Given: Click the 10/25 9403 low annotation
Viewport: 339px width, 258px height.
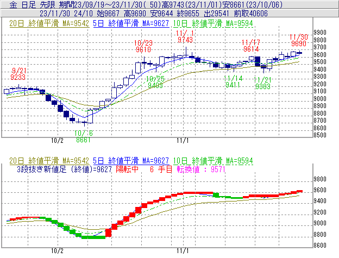Looking at the screenshot, I should pos(155,82).
